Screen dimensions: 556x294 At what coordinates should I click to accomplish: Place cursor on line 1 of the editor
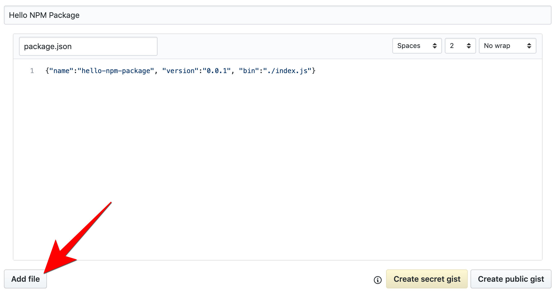pyautogui.click(x=168, y=71)
